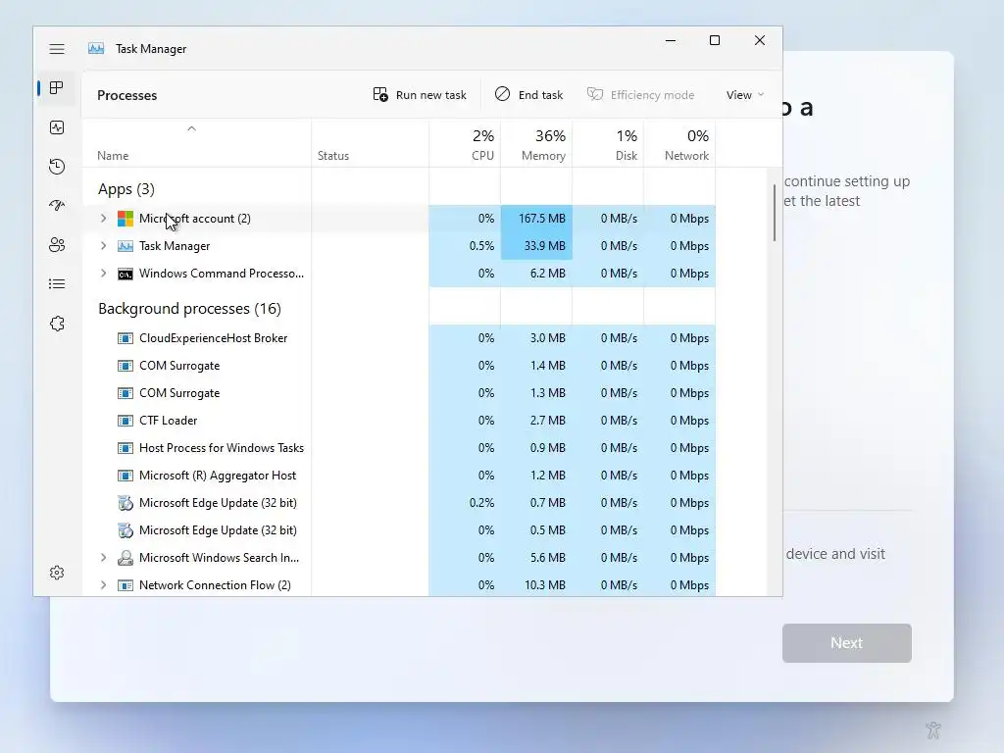This screenshot has height=753, width=1004.
Task: Select the Processes page icon in sidebar
Action: pos(57,87)
